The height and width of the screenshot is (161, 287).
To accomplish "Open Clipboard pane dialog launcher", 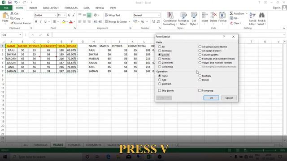I will tap(31, 28).
